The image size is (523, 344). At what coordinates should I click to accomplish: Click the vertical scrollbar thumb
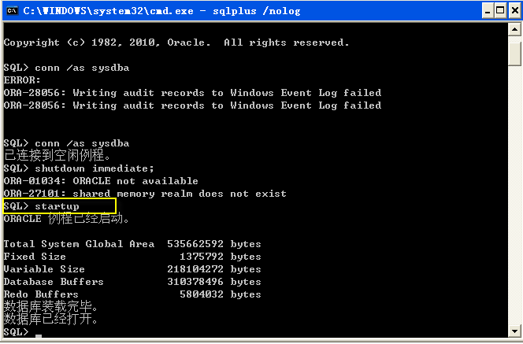pyautogui.click(x=514, y=51)
